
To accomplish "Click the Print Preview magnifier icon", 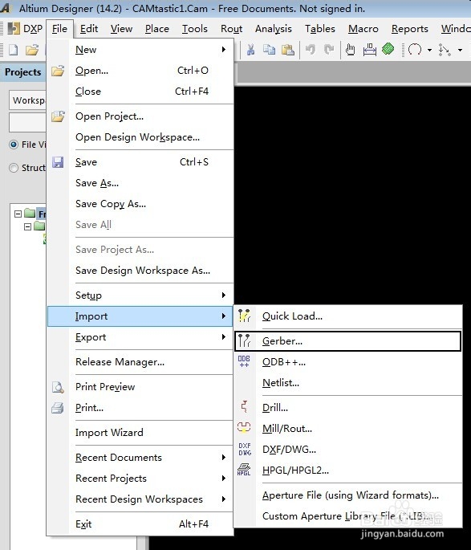I will pos(58,387).
